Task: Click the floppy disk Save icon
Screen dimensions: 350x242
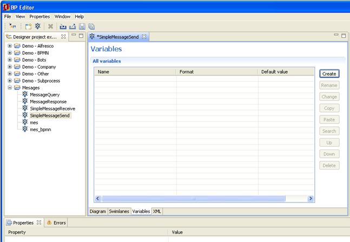Action: coord(82,26)
